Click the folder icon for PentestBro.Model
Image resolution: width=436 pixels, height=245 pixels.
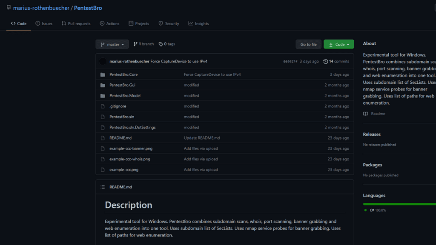(103, 96)
